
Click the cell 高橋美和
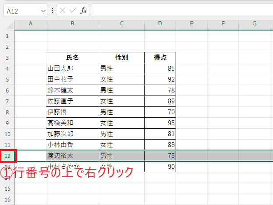click(73, 123)
